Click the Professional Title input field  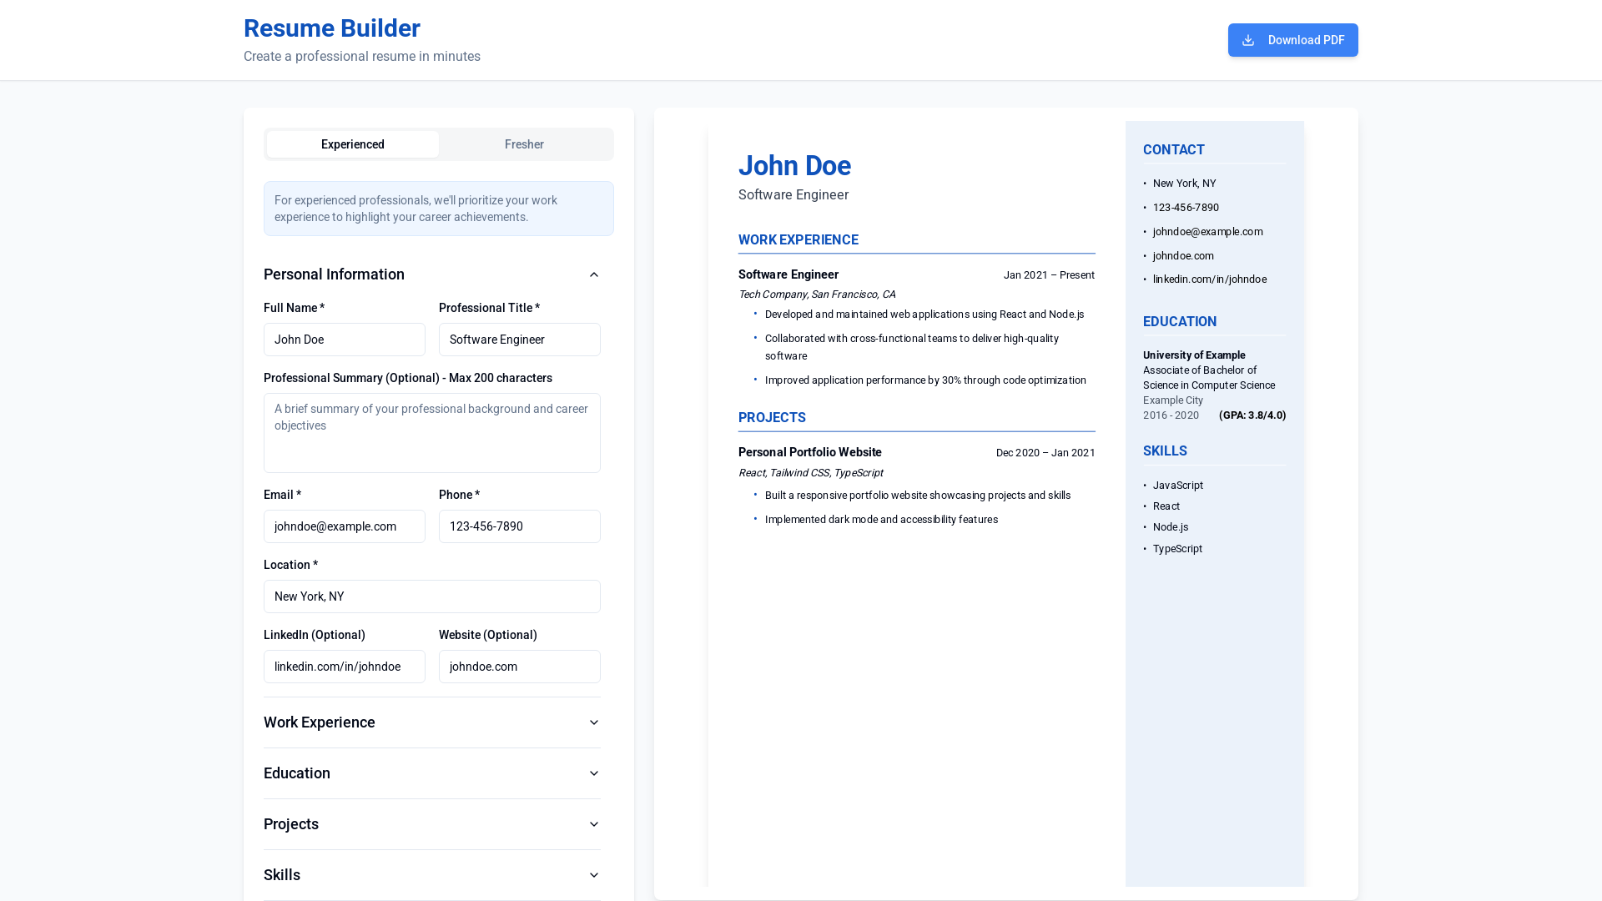point(520,340)
